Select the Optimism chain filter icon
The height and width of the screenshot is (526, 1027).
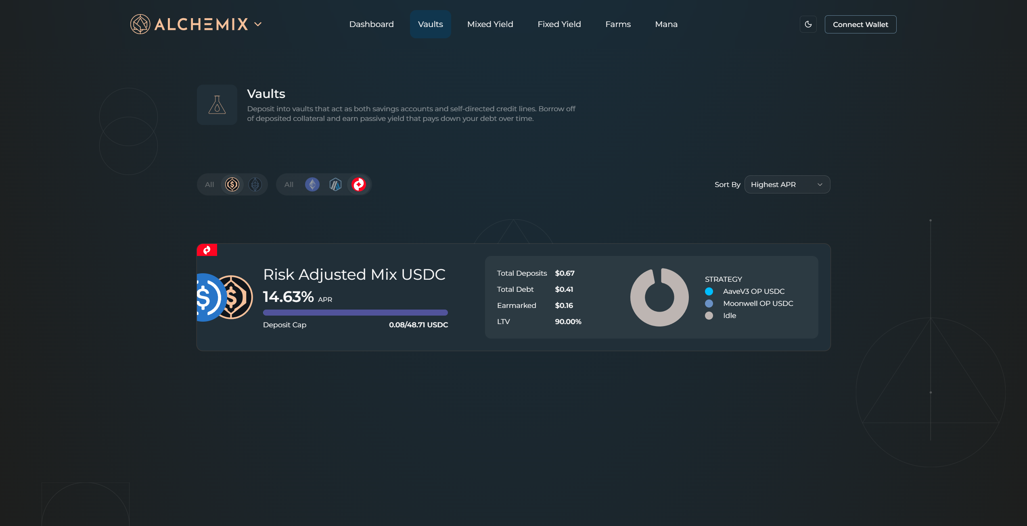(x=358, y=185)
